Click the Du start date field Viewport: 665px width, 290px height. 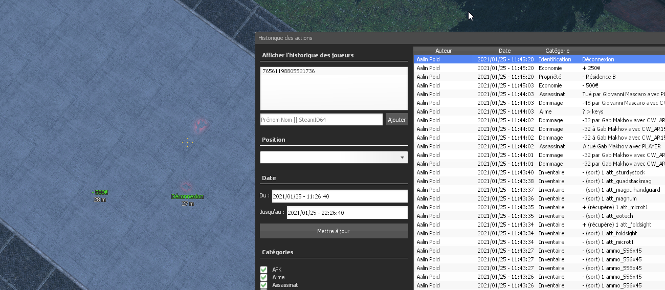pyautogui.click(x=340, y=196)
